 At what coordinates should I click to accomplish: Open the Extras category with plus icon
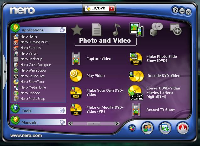pos(176,29)
